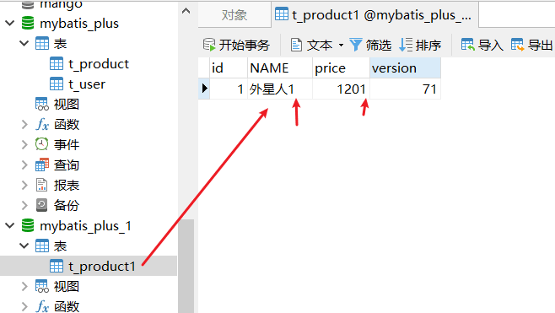Click the t_product1 table icon in tree
Viewport: 555px width, 313px height.
pyautogui.click(x=57, y=266)
